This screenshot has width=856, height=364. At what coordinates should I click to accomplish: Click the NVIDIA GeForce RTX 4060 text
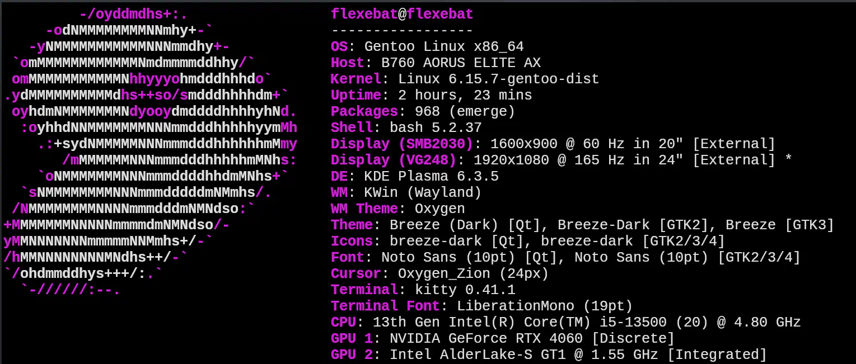tap(486, 338)
